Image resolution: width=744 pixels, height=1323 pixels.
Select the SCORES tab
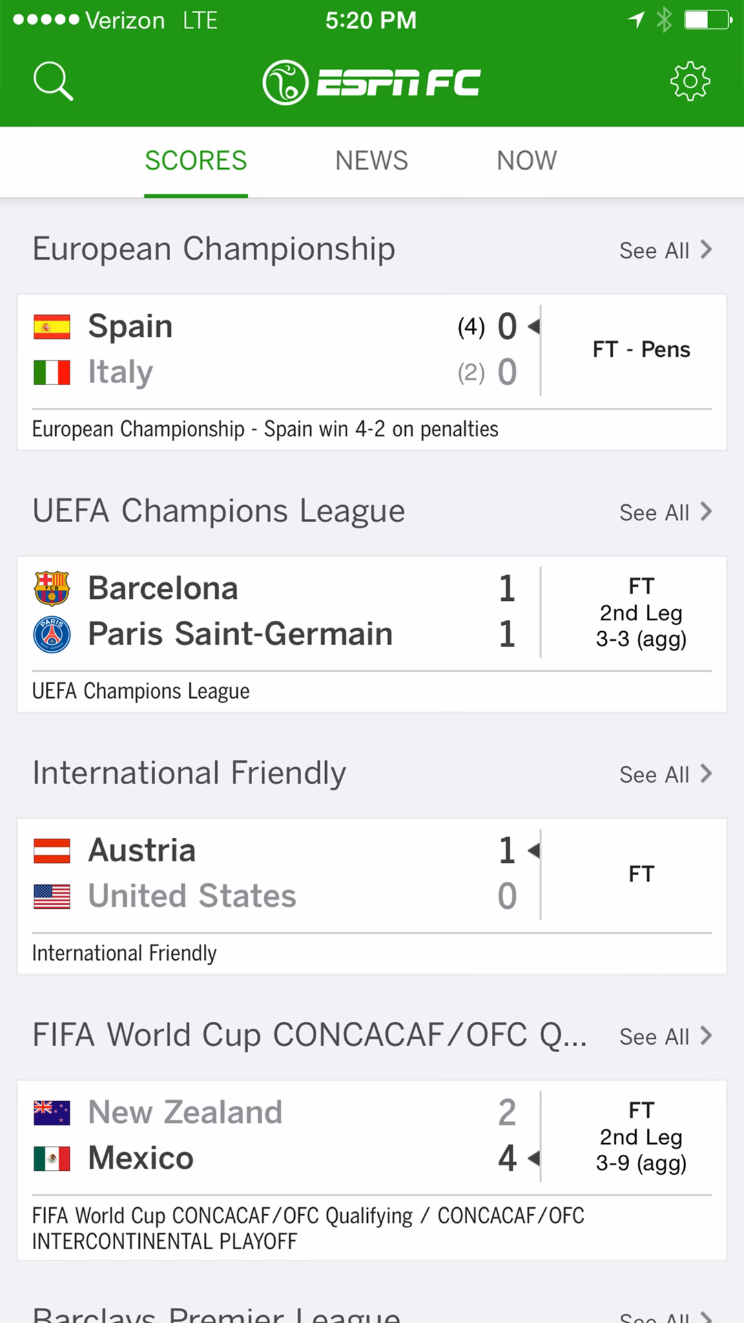pos(196,161)
